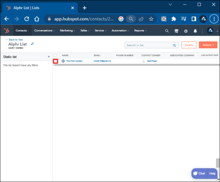Open the Marketing menu
Screen dimensions: 220x182
click(x=67, y=31)
